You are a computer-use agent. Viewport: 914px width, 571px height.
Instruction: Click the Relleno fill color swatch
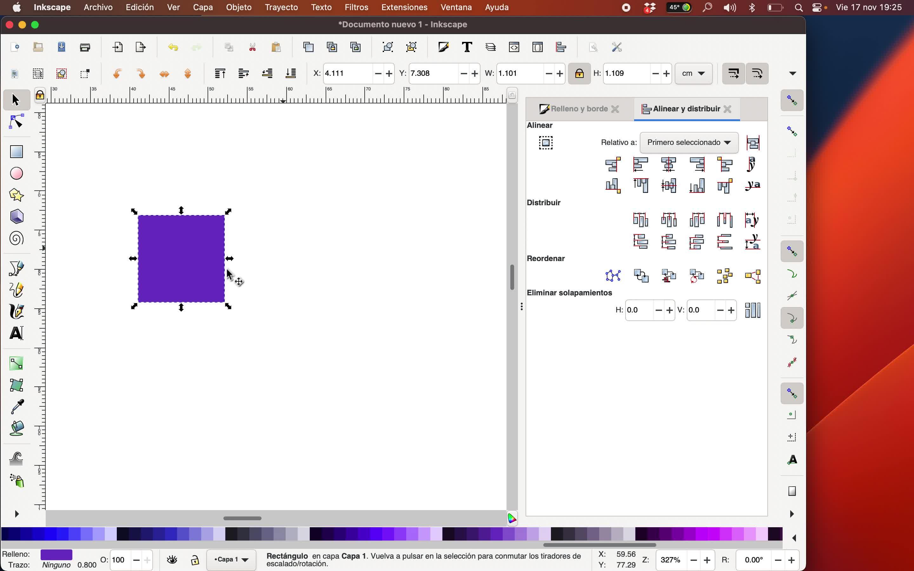(x=56, y=555)
